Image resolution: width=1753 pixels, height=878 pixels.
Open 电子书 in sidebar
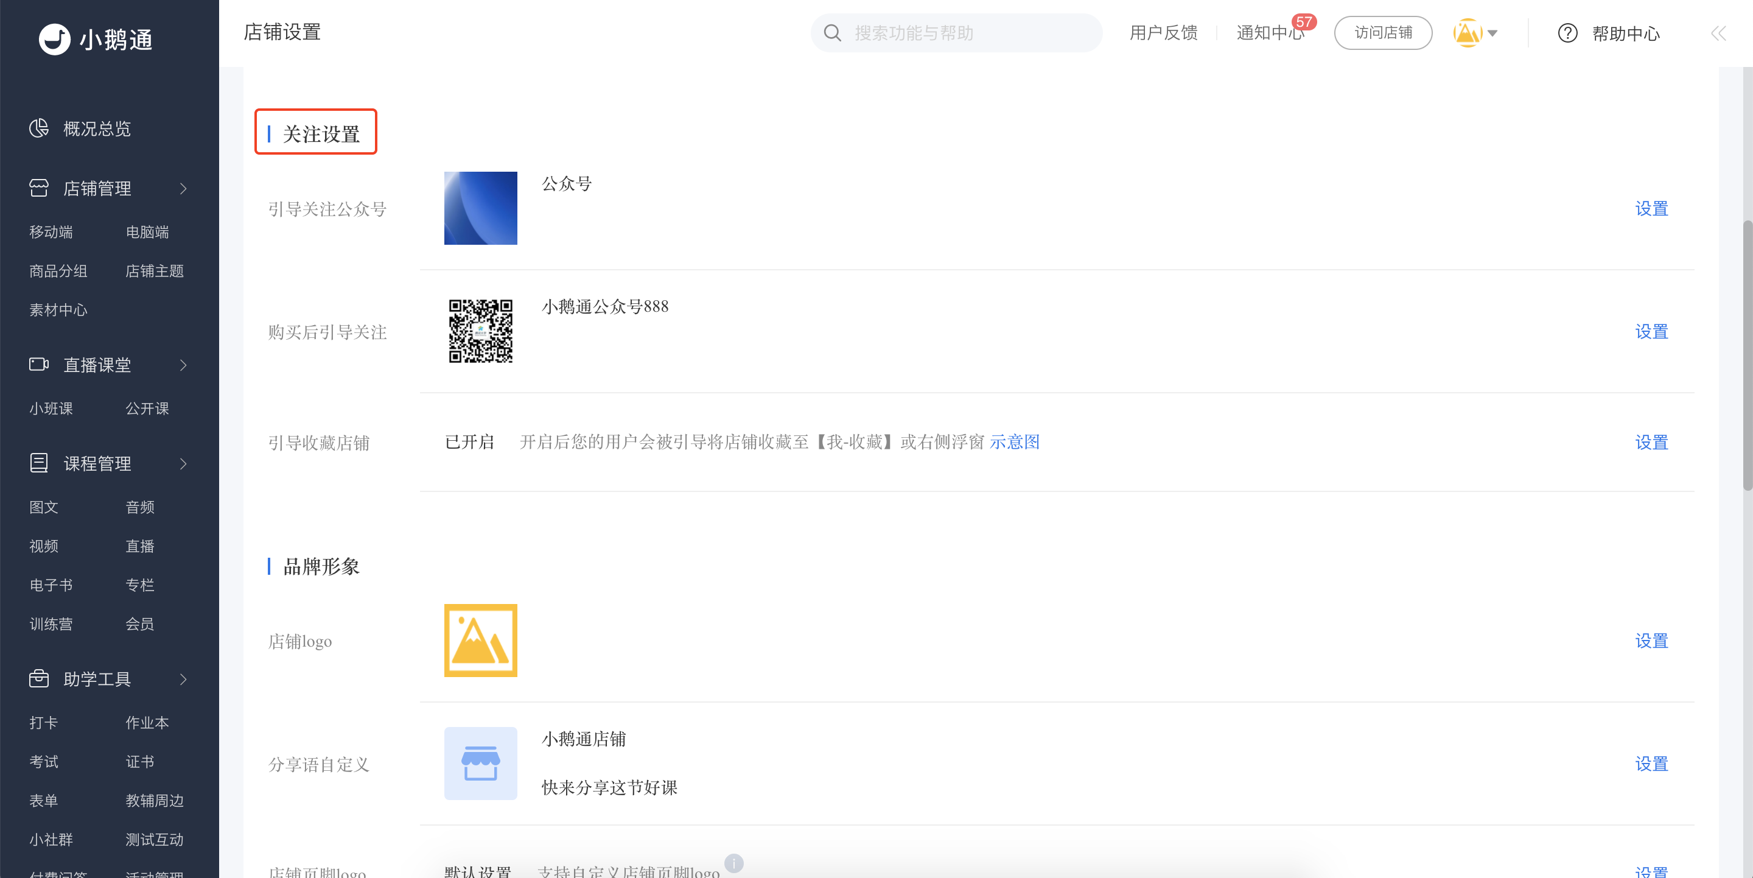tap(51, 585)
